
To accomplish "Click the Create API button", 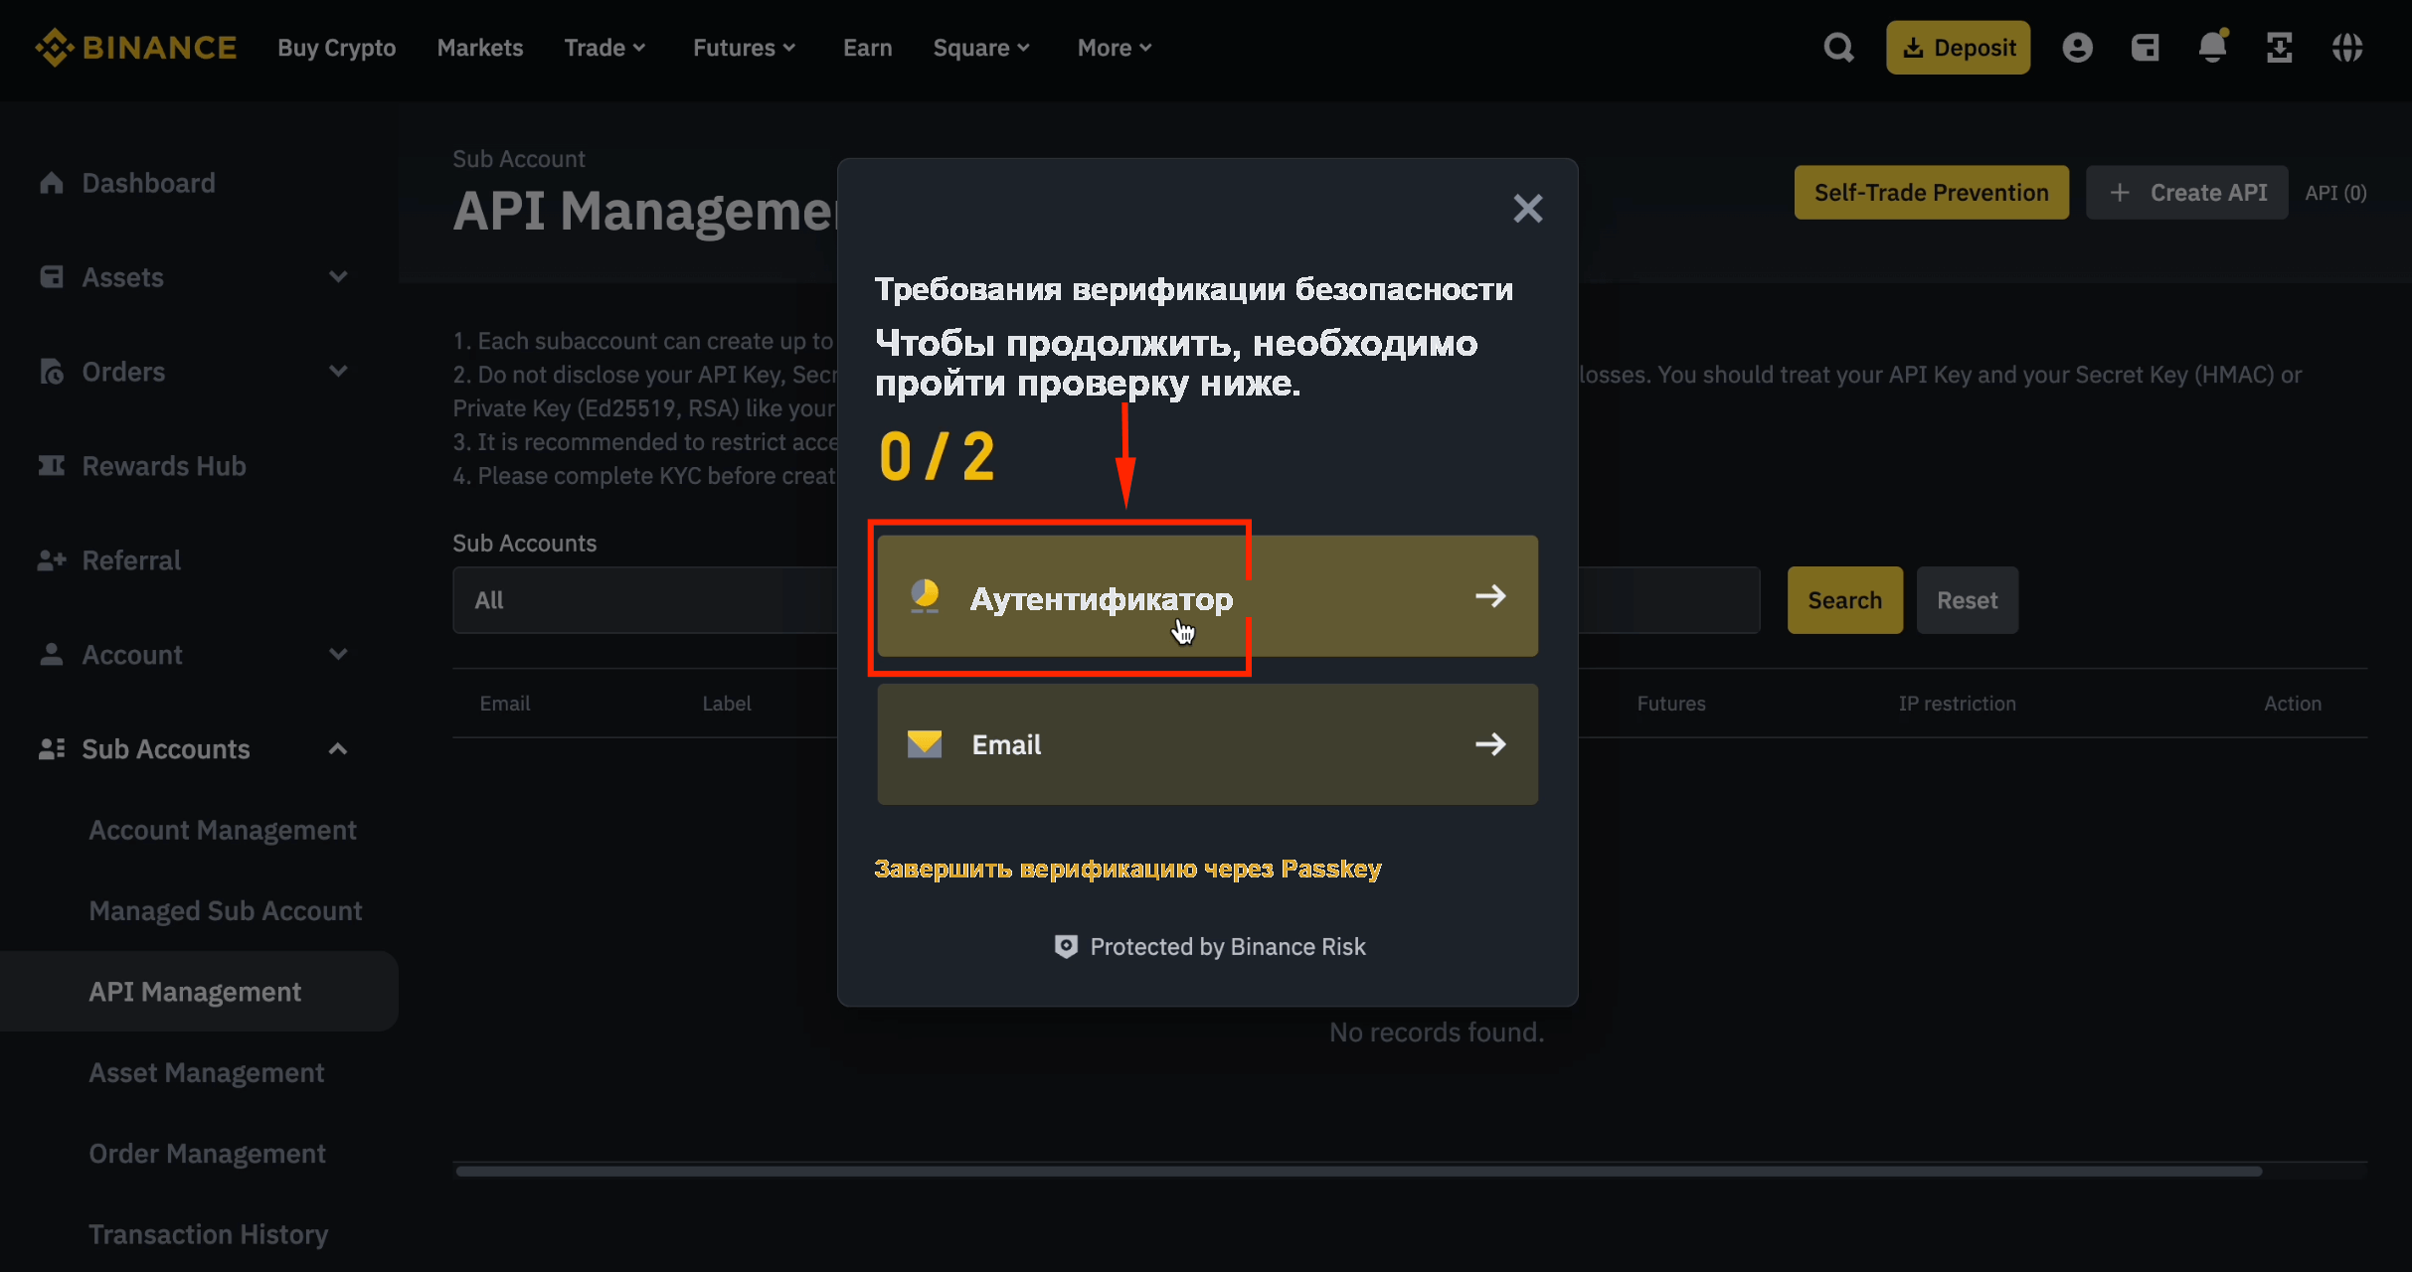I will coord(2186,193).
